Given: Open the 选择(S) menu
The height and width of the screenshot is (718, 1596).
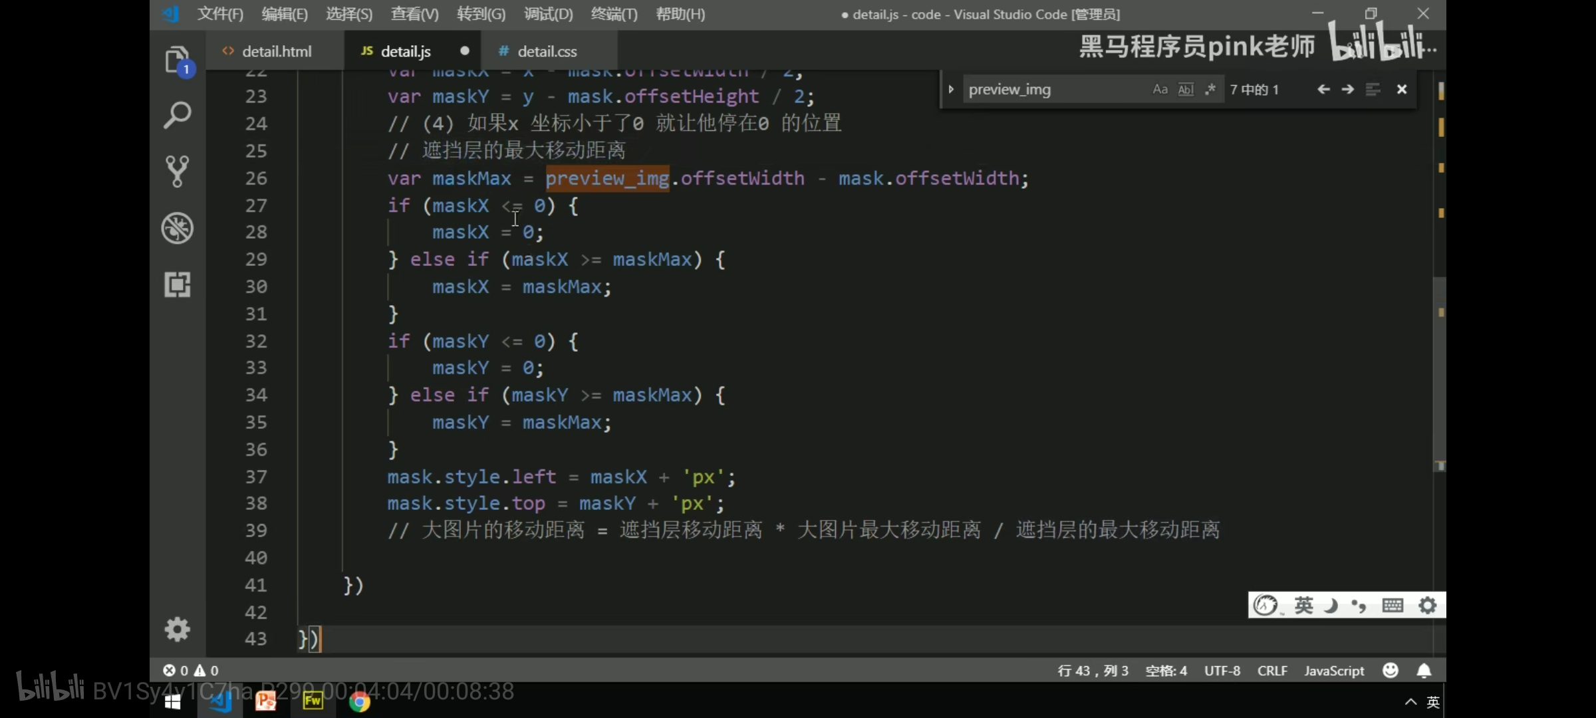Looking at the screenshot, I should [349, 14].
